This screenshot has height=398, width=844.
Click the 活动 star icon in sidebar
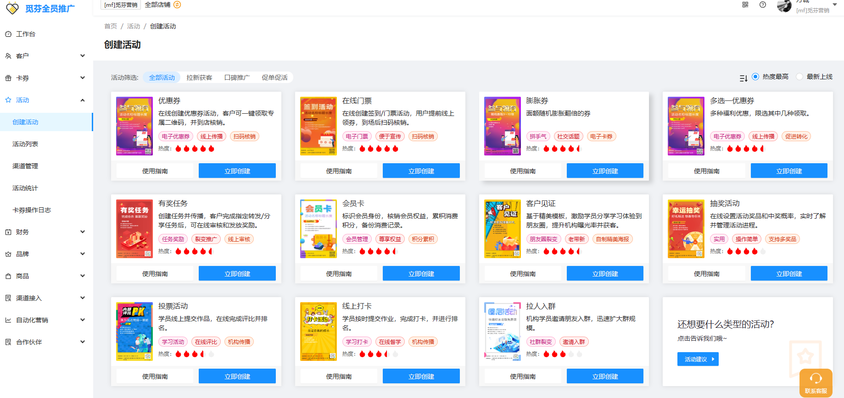point(8,100)
